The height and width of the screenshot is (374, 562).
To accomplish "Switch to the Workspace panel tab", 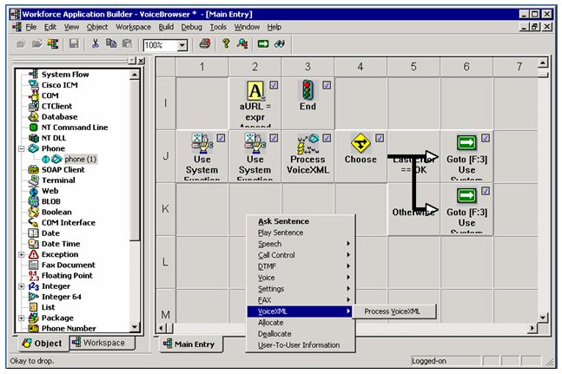I will [x=103, y=343].
